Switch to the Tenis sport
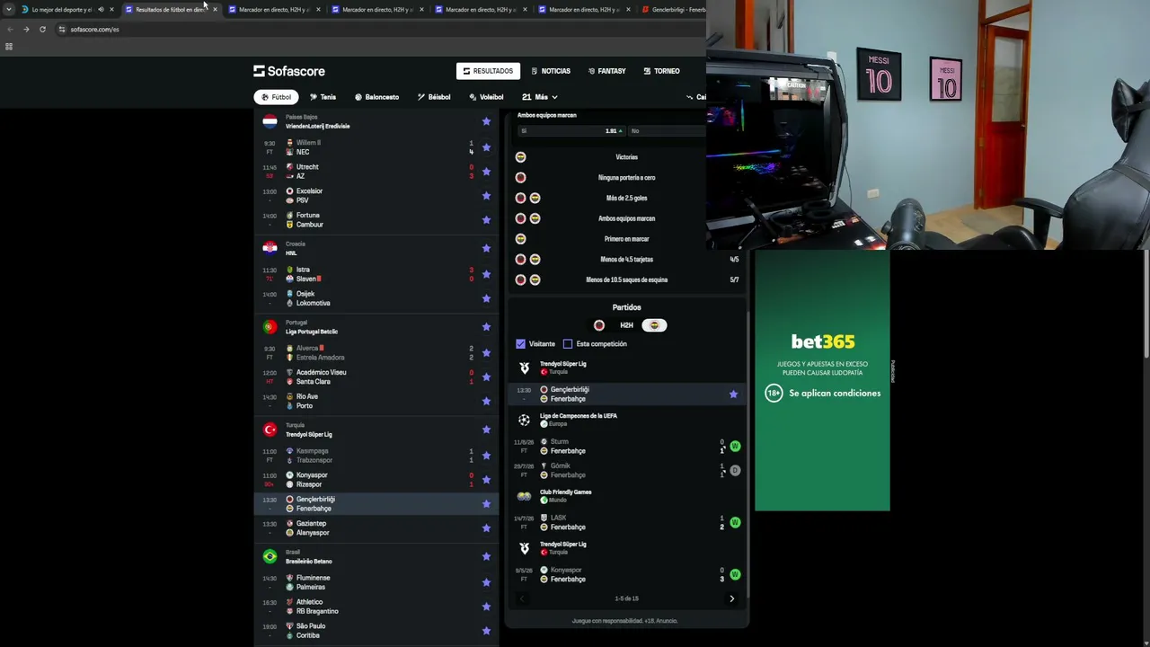Image resolution: width=1150 pixels, height=647 pixels. click(x=323, y=97)
